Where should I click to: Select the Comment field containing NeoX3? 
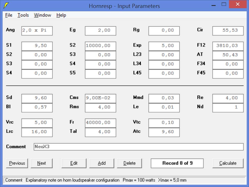138,147
